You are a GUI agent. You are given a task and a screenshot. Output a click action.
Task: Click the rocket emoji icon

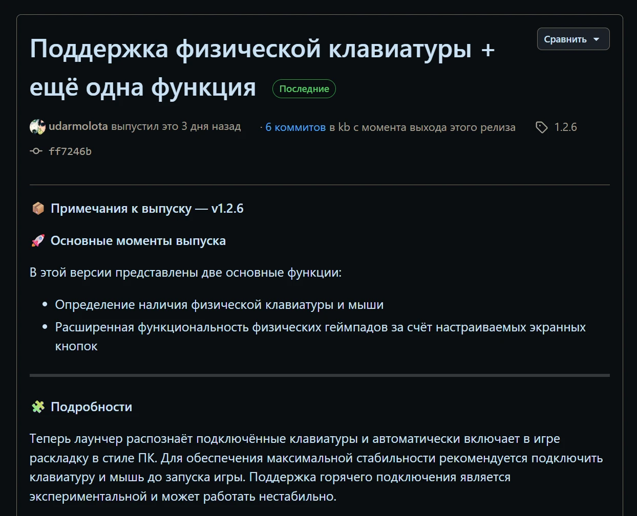click(x=38, y=241)
